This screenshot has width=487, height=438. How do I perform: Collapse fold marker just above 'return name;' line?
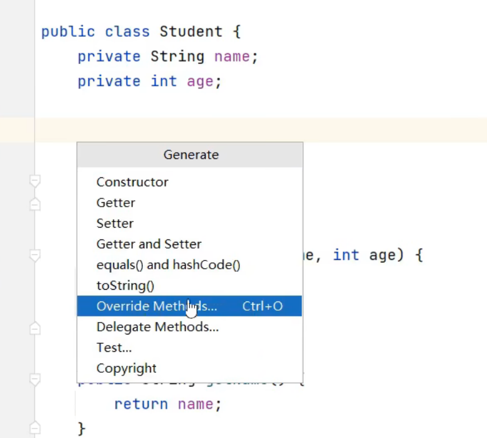tap(35, 380)
